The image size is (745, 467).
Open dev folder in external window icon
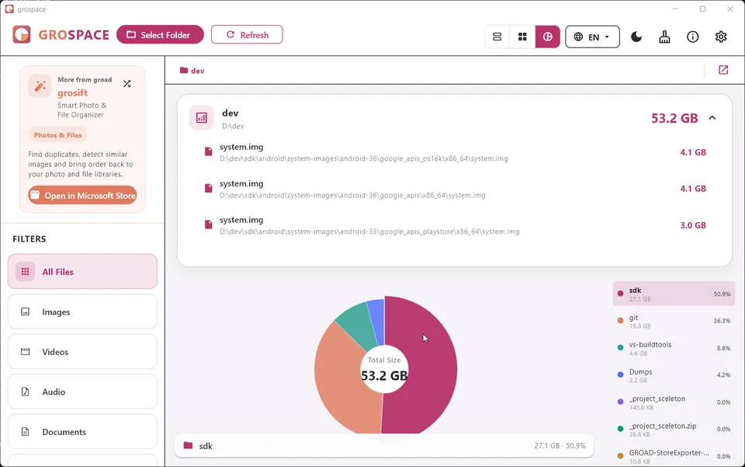[x=723, y=71]
